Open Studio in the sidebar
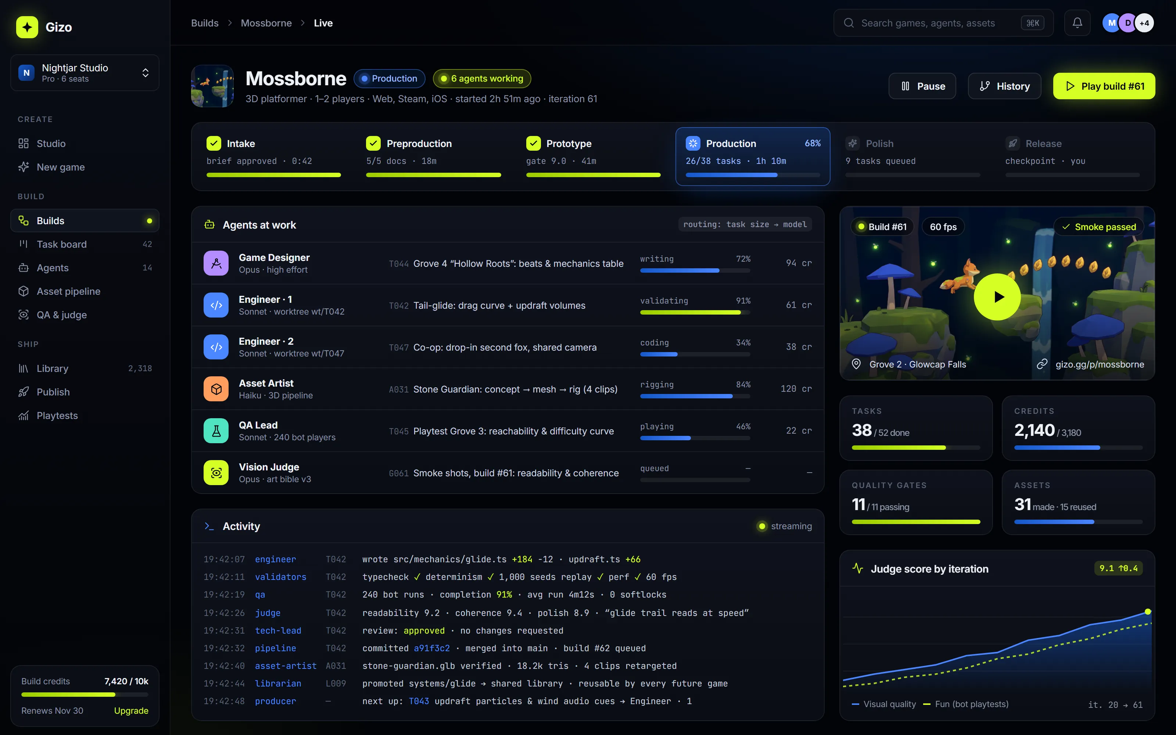This screenshot has height=735, width=1176. 85,143
